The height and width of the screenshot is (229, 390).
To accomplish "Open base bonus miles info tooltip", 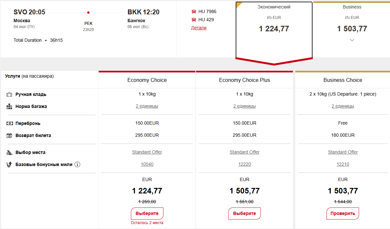I will (x=77, y=164).
